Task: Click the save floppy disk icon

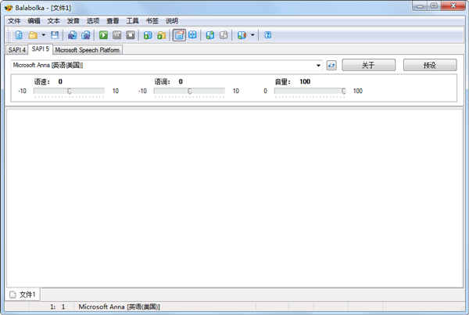Action: [55, 35]
